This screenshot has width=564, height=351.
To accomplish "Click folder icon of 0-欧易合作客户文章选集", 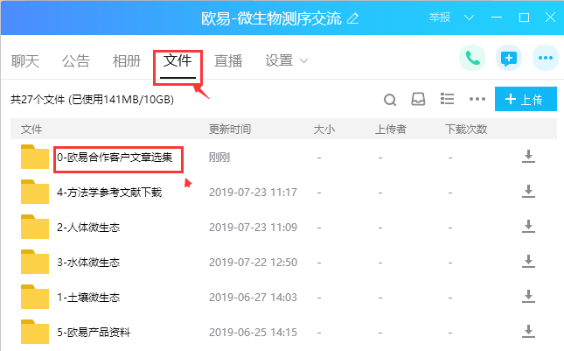I will tap(34, 157).
